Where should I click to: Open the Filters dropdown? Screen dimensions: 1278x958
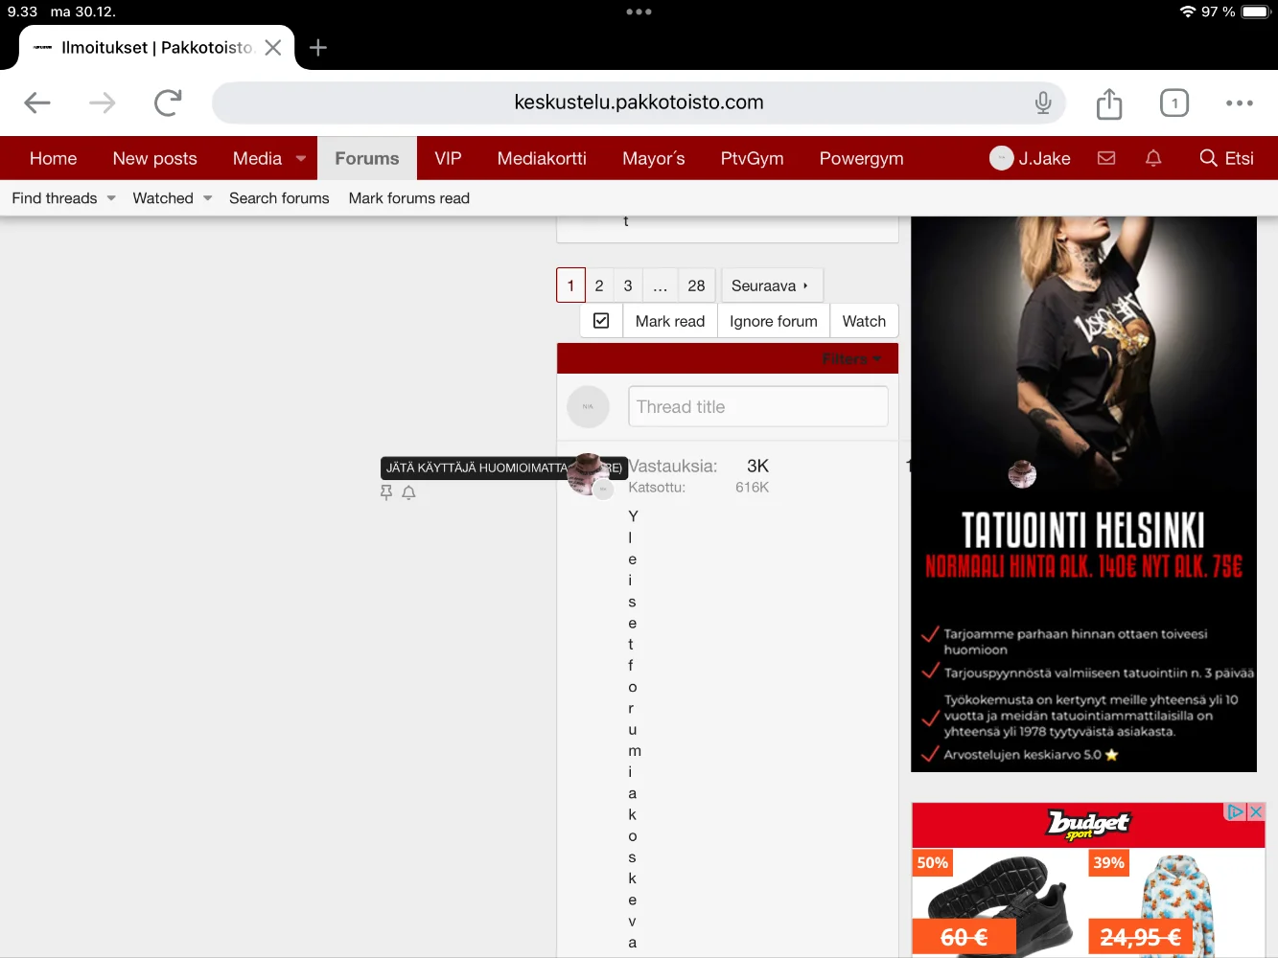pos(850,359)
